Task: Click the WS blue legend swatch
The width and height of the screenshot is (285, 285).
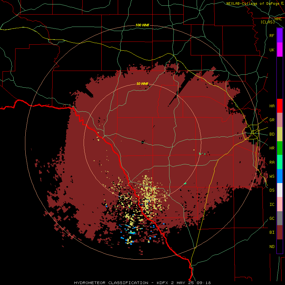Action: click(280, 176)
